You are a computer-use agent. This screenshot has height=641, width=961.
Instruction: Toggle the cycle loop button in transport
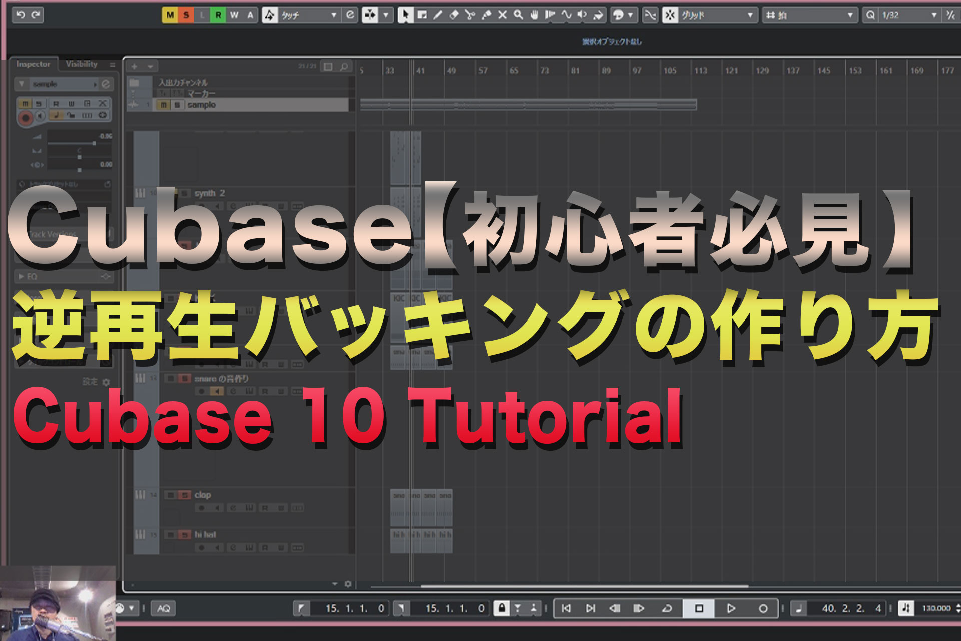pos(667,608)
